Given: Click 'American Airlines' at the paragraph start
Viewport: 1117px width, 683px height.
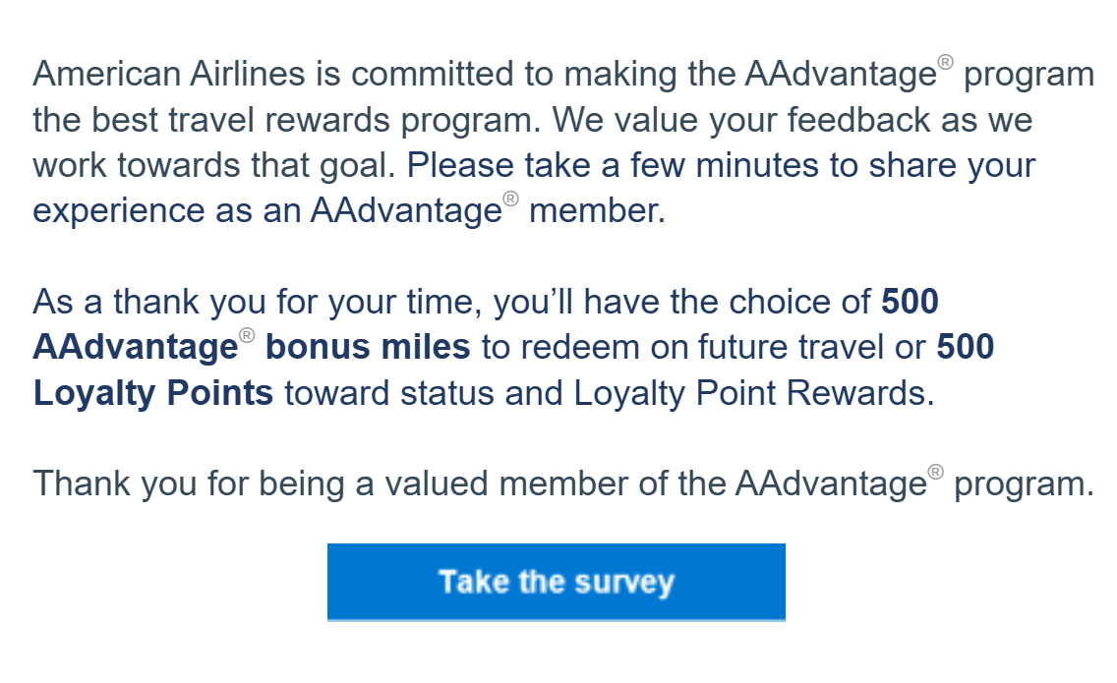Looking at the screenshot, I should click(x=170, y=74).
